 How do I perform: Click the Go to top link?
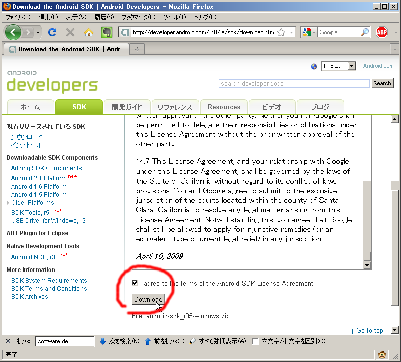tap(367, 331)
